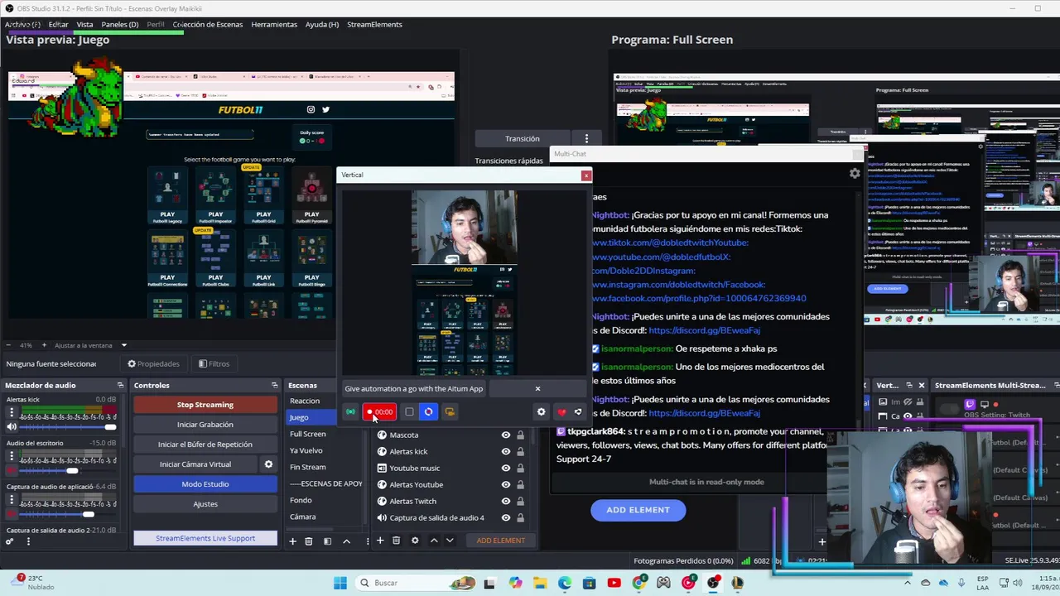The height and width of the screenshot is (596, 1060).
Task: Hide Captura de salida de audio 4
Action: click(505, 518)
